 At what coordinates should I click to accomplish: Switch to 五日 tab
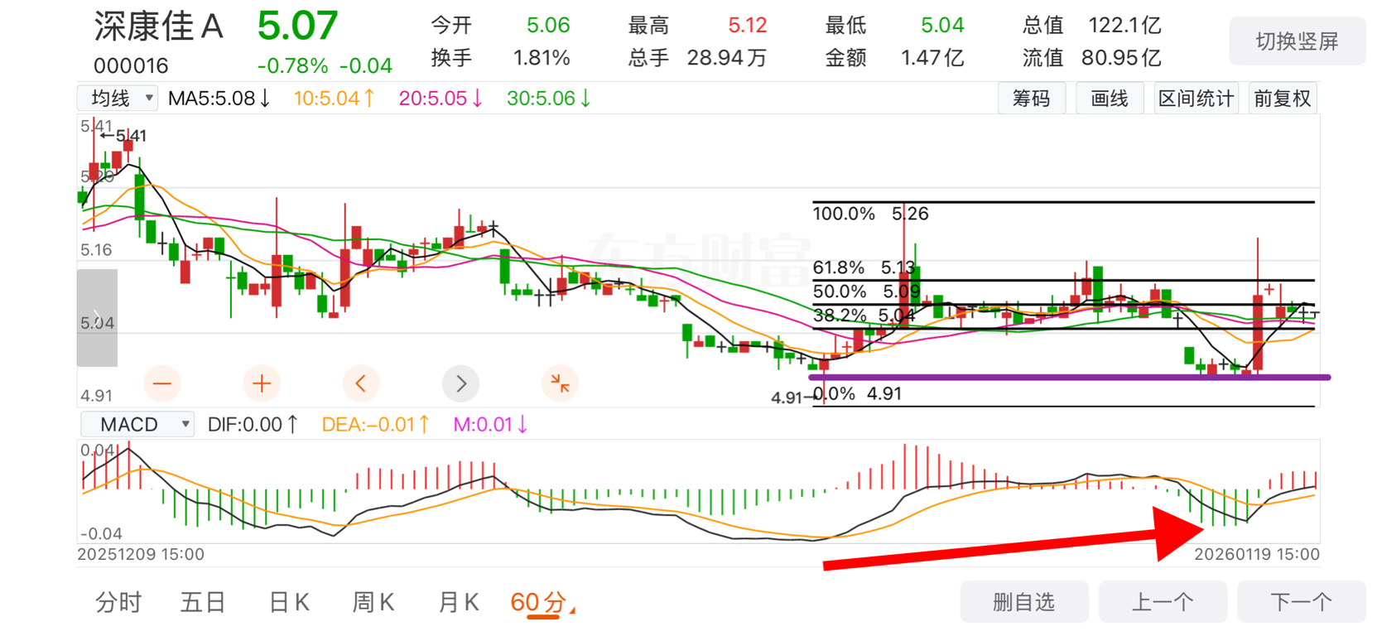(x=203, y=603)
